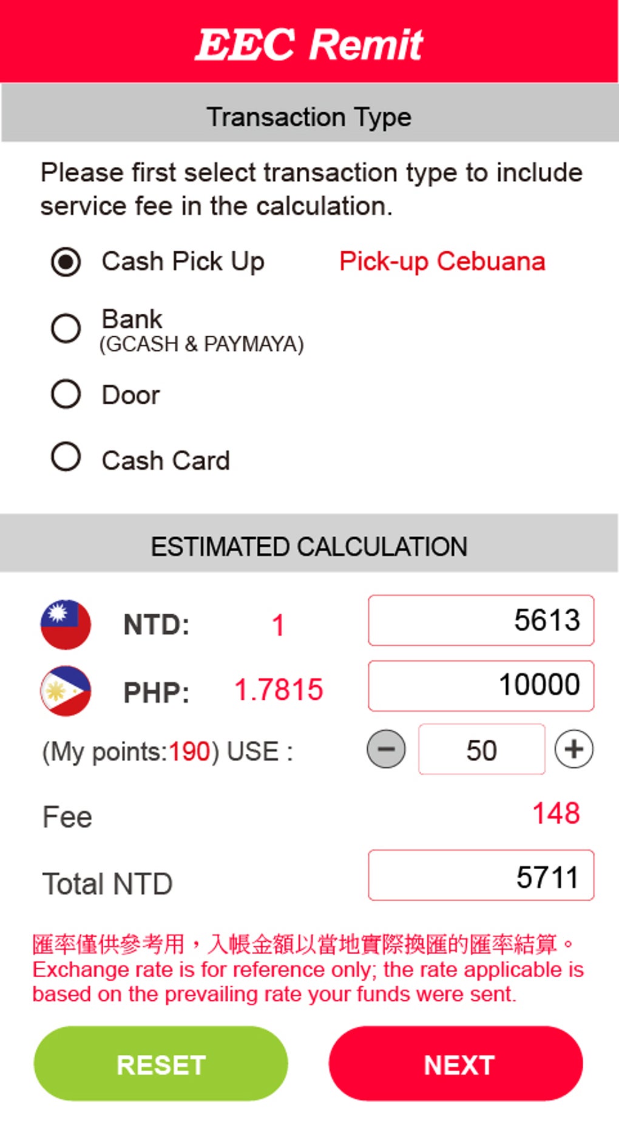Pick the Cash Card radio button
Viewport: 619px width, 1121px height.
[x=66, y=457]
